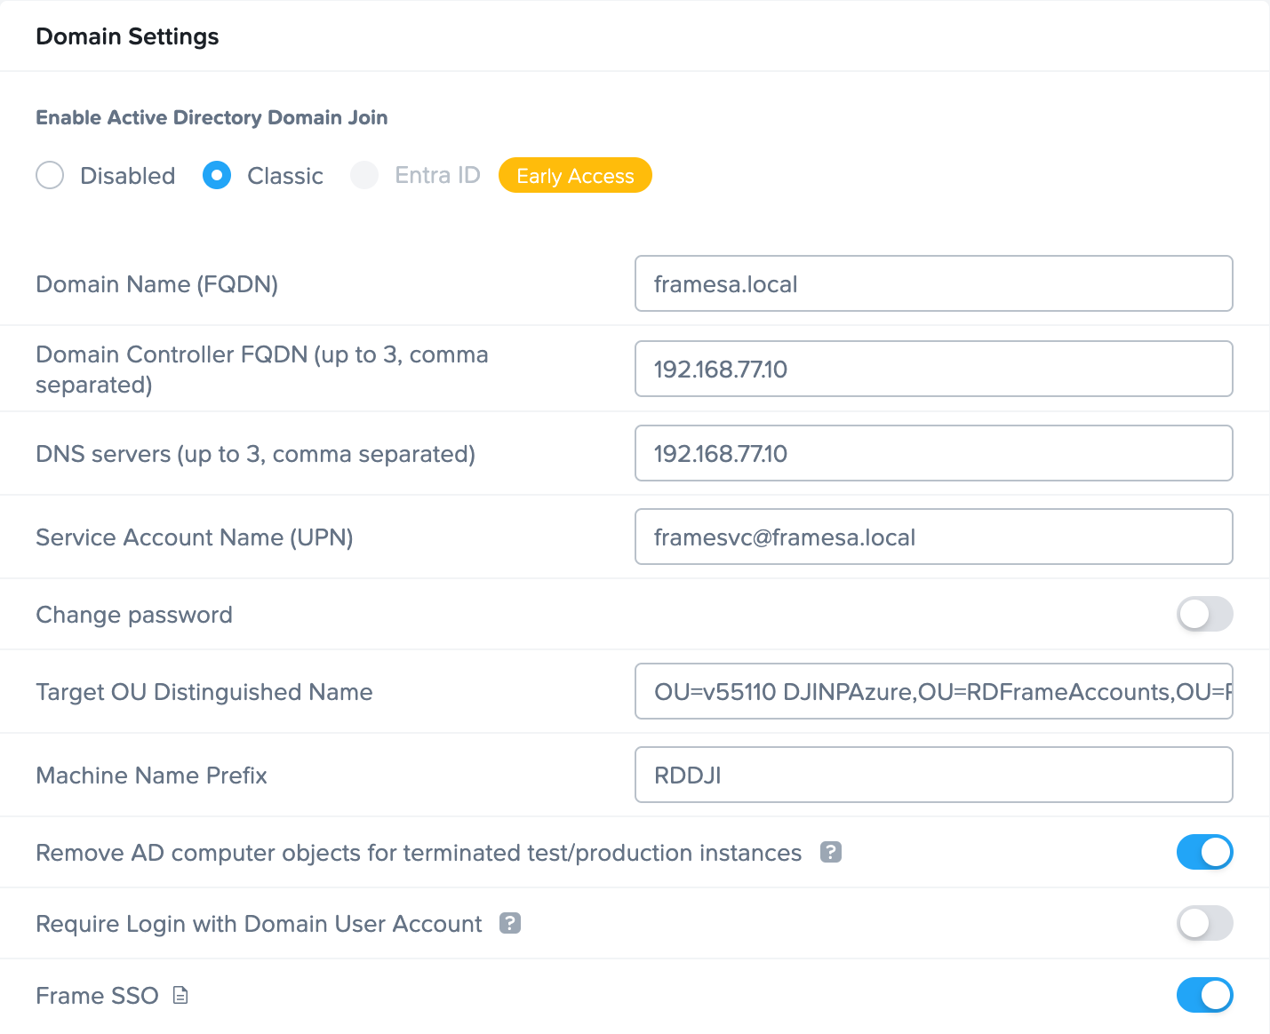Edit the Service Account Name UPN field

click(933, 537)
